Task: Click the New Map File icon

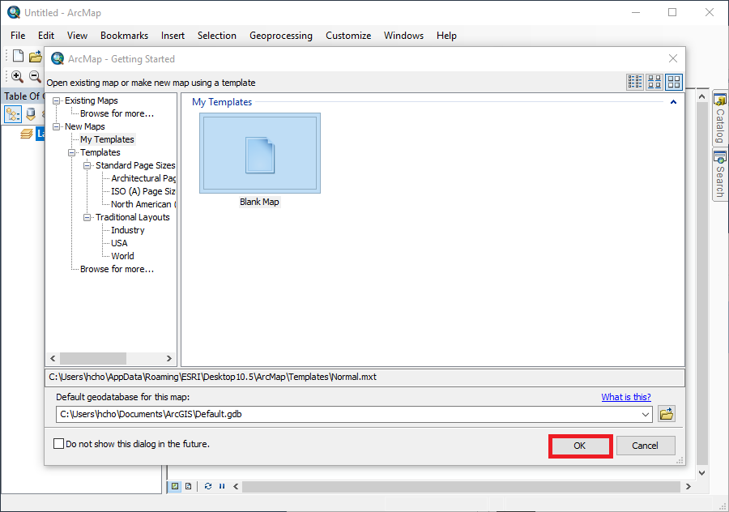Action: coord(18,56)
